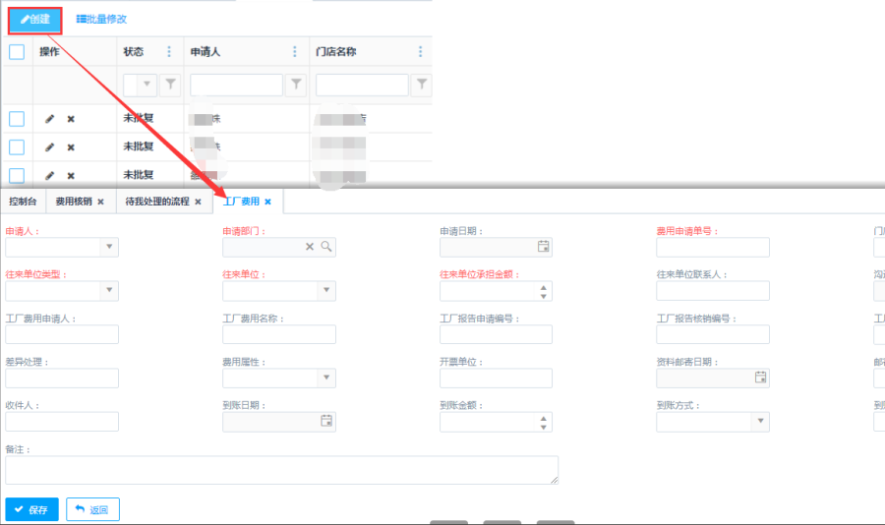This screenshot has width=885, height=525.
Task: Open the 批量修改 batch edit option
Action: (101, 20)
